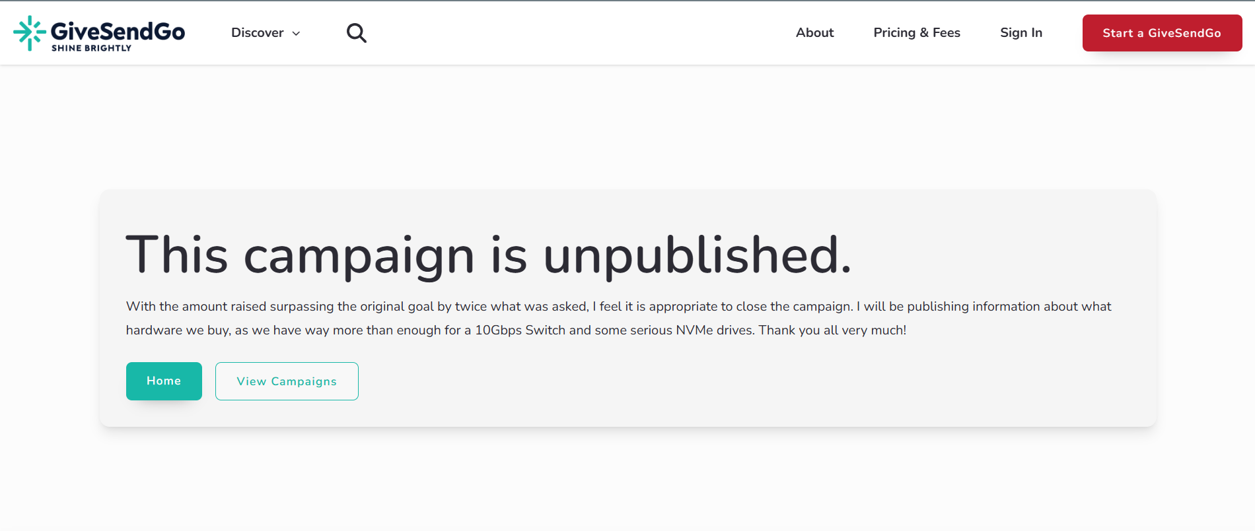Click the campaign closing message paragraph
The height and width of the screenshot is (531, 1255).
click(x=619, y=318)
